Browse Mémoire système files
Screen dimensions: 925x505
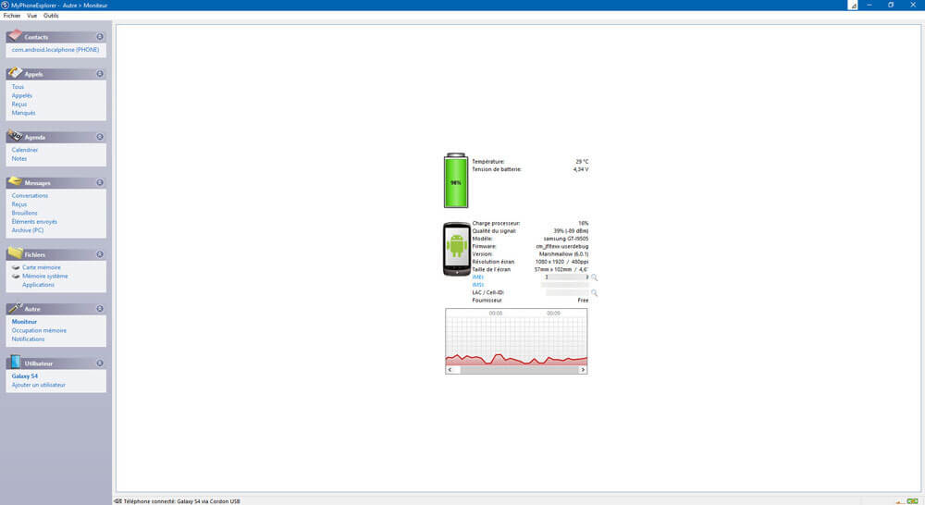pos(44,277)
